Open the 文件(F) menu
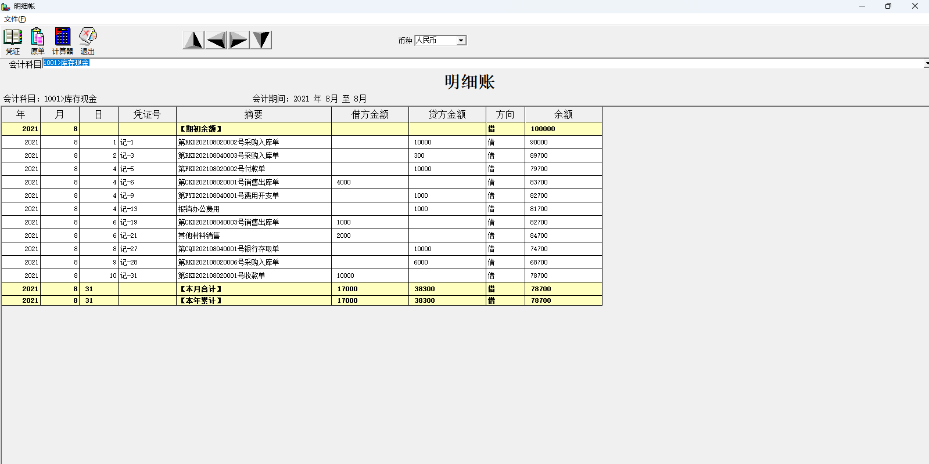The height and width of the screenshot is (464, 929). pos(15,19)
